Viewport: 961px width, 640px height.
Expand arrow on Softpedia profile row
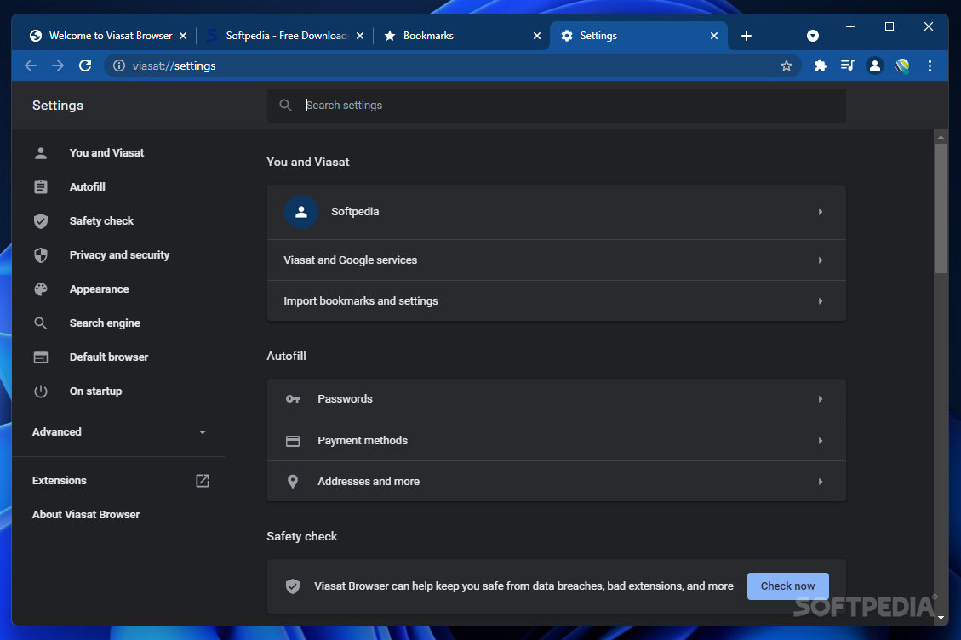point(820,212)
